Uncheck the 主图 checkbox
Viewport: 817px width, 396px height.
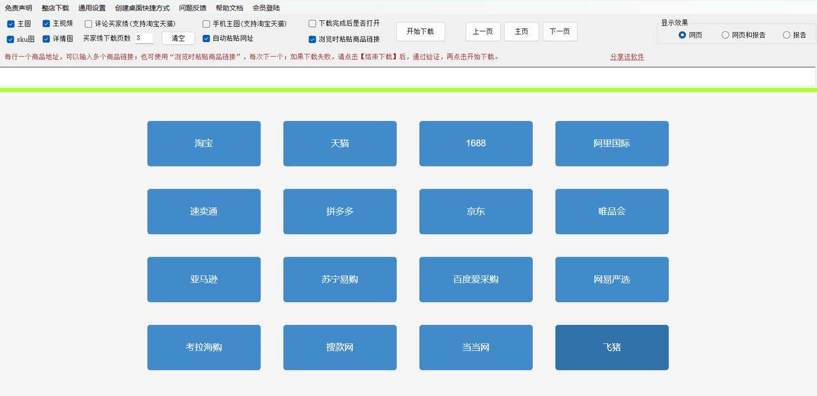11,24
